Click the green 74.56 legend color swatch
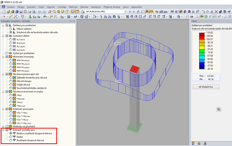The width and height of the screenshot is (232, 146). pos(202,51)
